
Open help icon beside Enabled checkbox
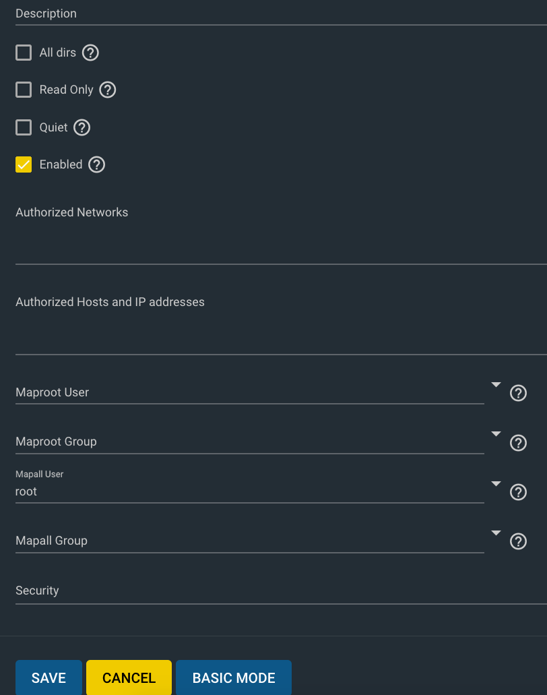[x=96, y=165]
